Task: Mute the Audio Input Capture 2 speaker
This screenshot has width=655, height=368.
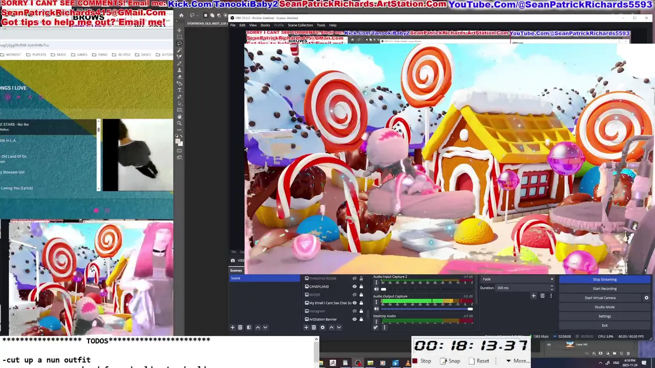Action: click(377, 289)
